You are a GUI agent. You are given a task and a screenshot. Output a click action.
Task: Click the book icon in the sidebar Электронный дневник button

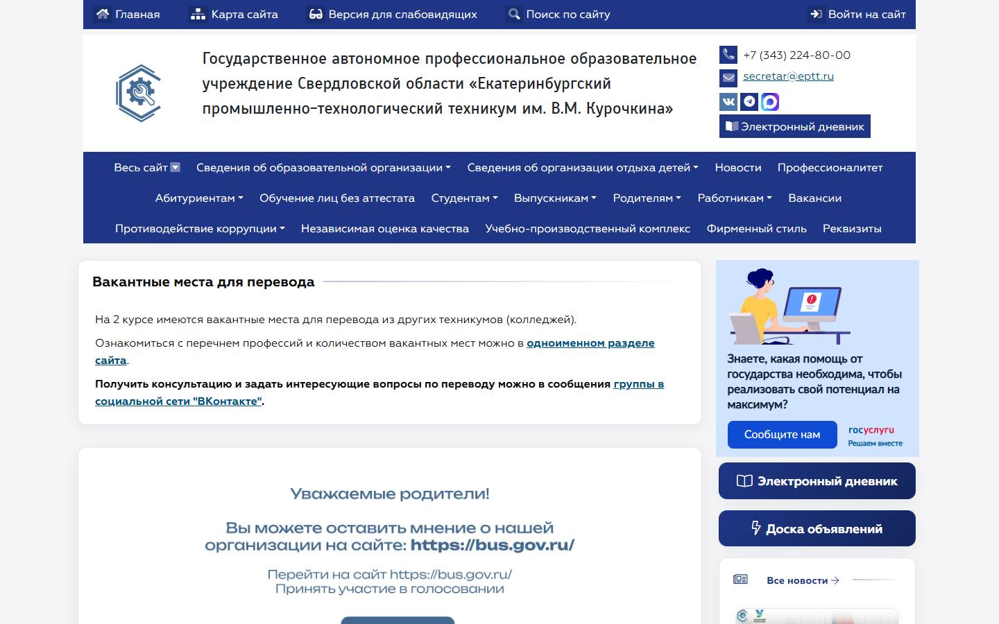click(x=744, y=481)
